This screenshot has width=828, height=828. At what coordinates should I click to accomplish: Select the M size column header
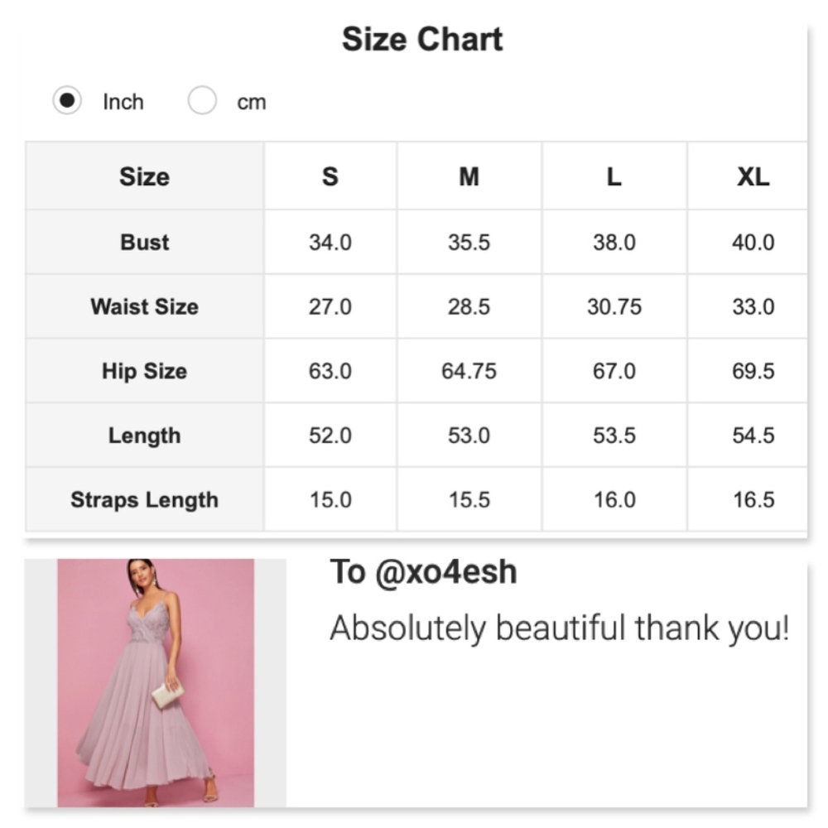(x=469, y=176)
